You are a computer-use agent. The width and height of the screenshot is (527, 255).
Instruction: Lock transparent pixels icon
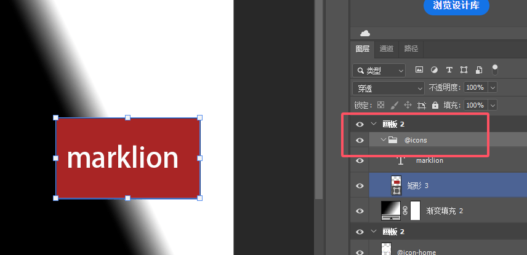tap(381, 105)
